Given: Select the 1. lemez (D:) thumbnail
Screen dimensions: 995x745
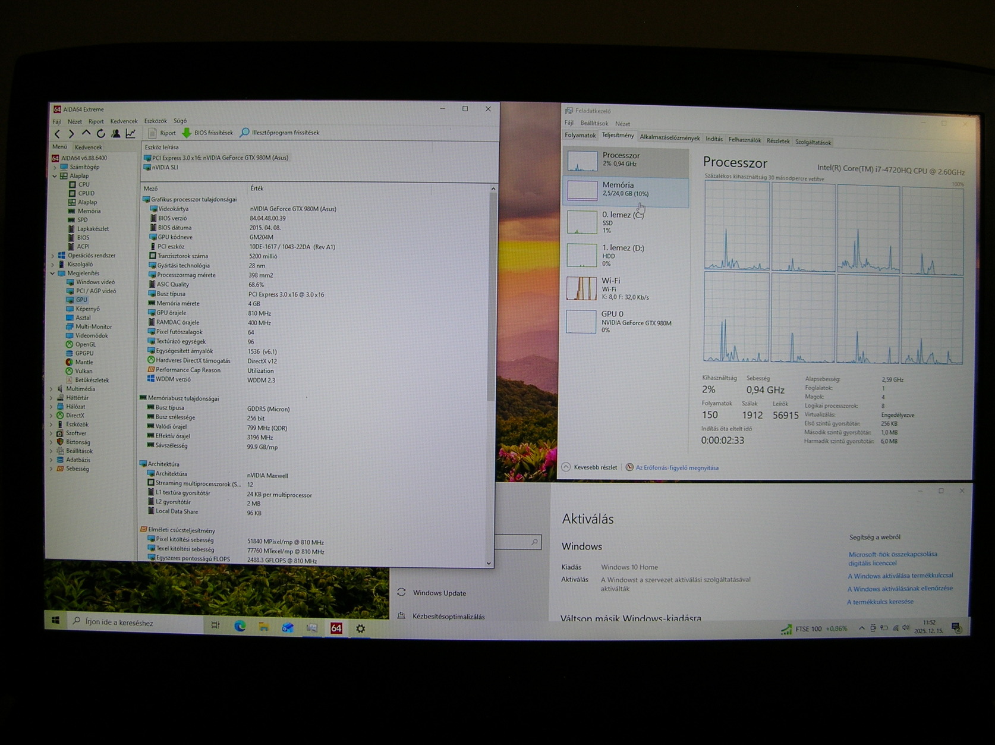Looking at the screenshot, I should 581,256.
